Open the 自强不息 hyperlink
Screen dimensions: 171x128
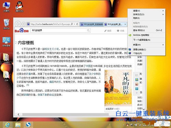42,95
